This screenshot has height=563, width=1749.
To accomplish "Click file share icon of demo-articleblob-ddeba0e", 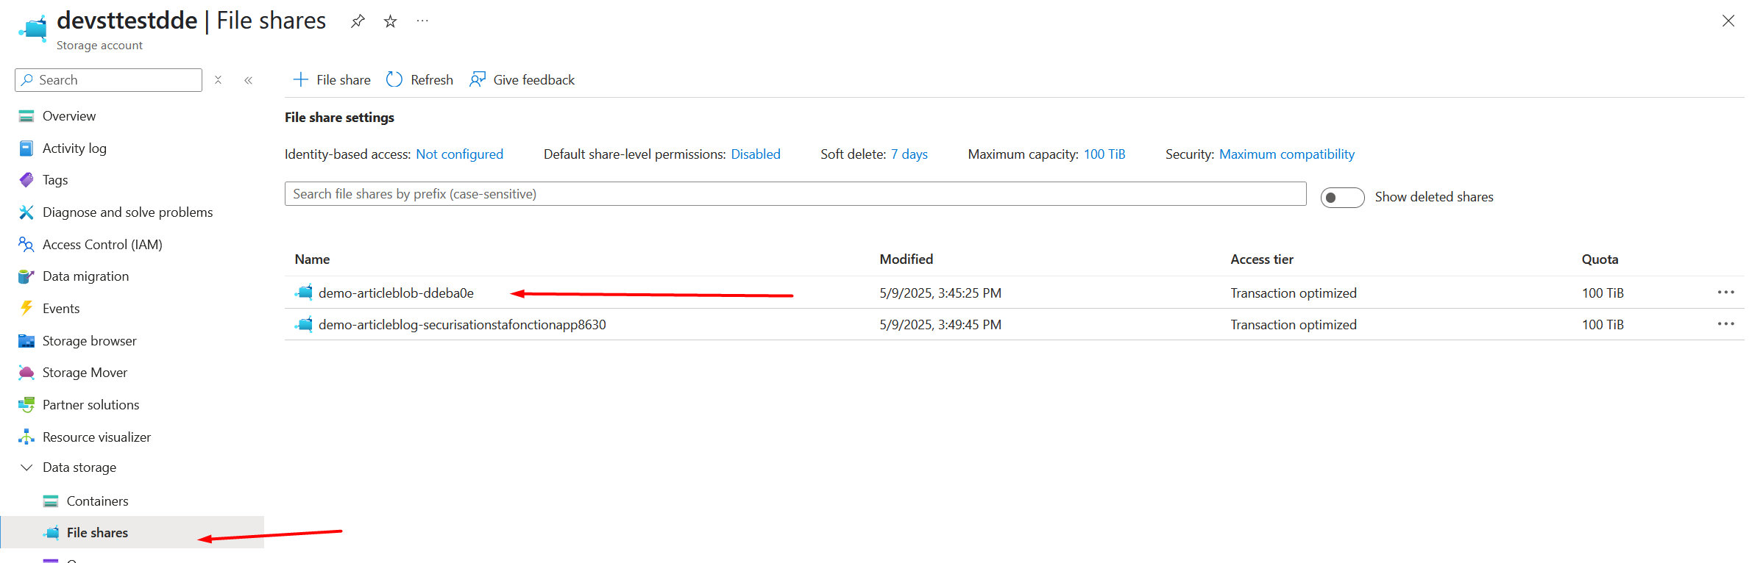I will coord(304,293).
